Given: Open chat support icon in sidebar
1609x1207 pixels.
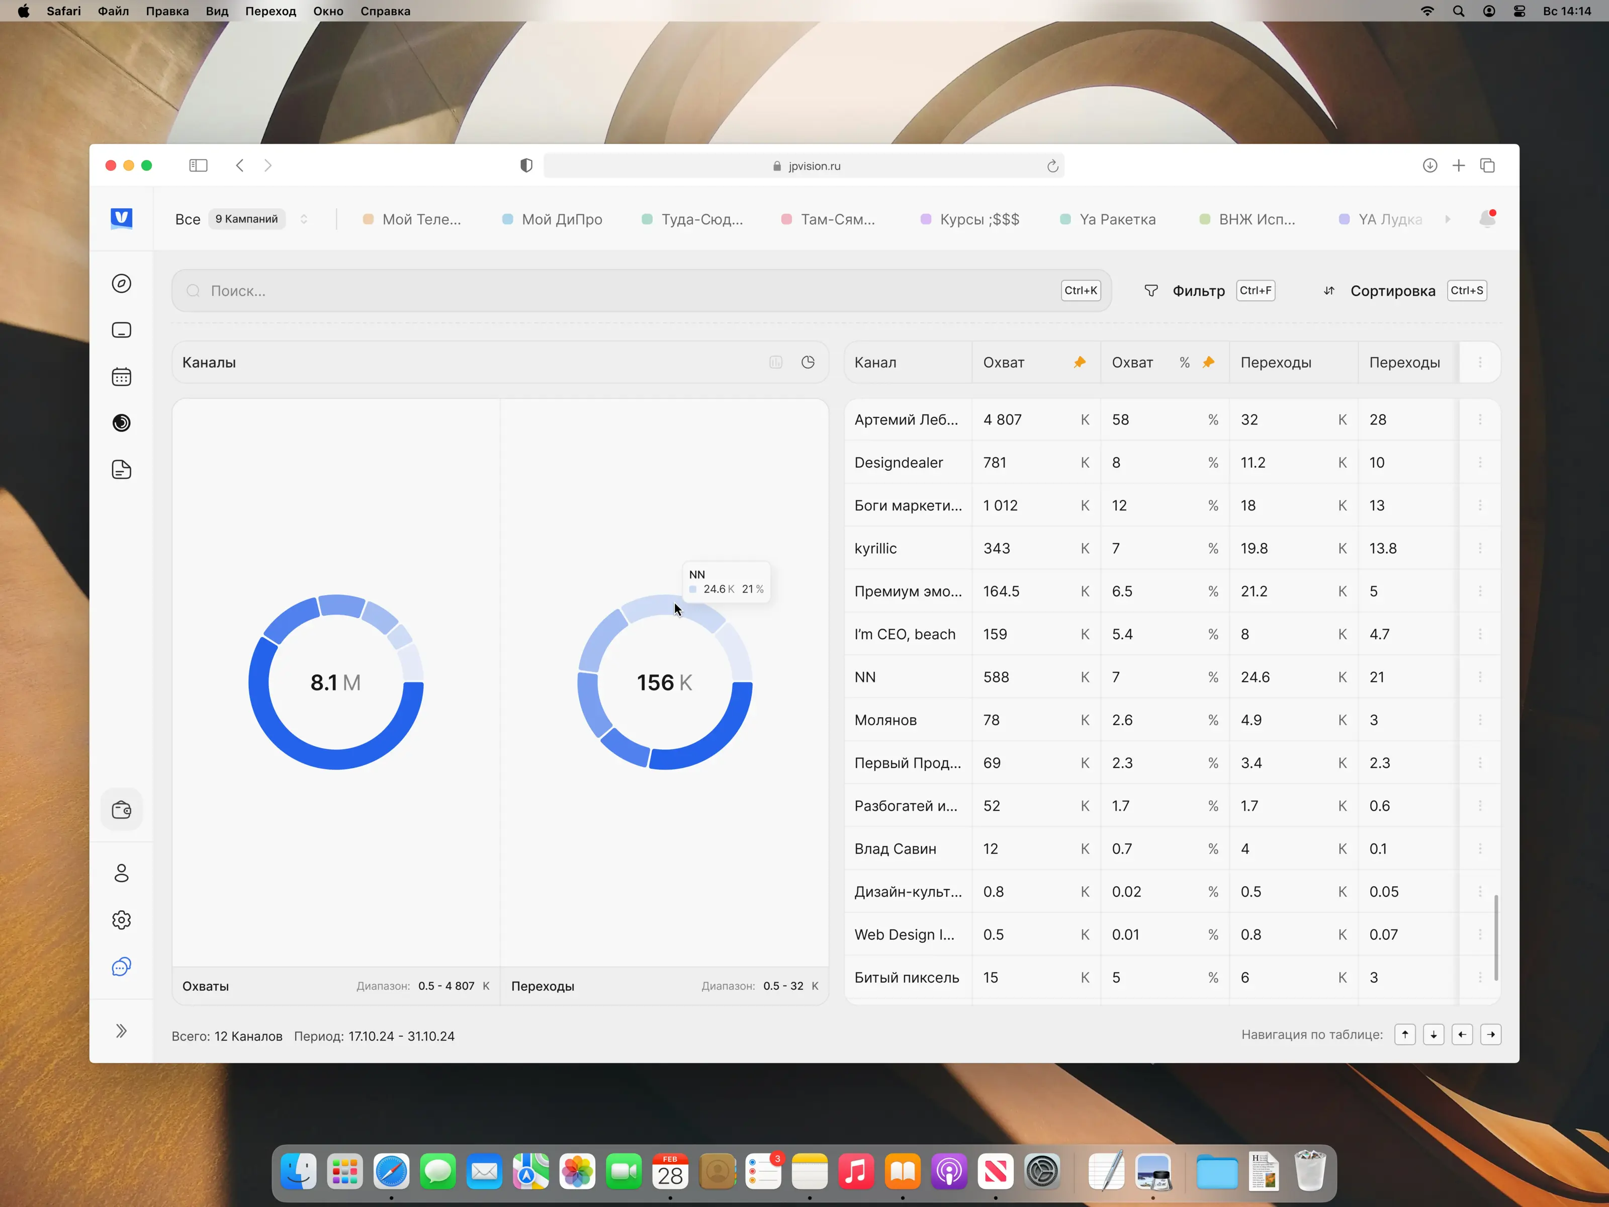Looking at the screenshot, I should [122, 967].
